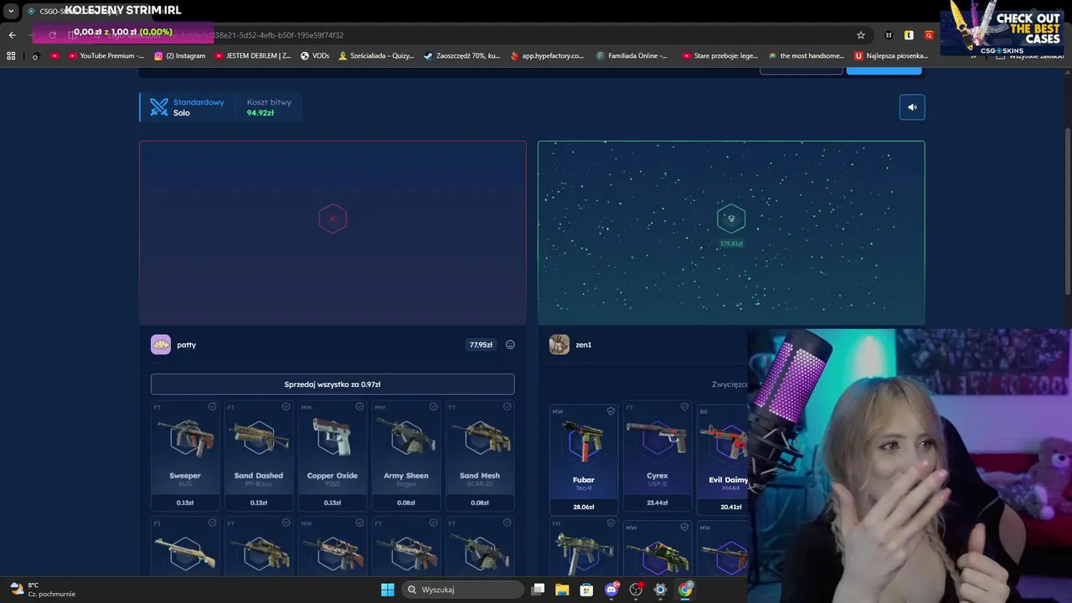
Task: Click Sprzedaj wszystko za 0.97zł button
Action: tap(332, 384)
